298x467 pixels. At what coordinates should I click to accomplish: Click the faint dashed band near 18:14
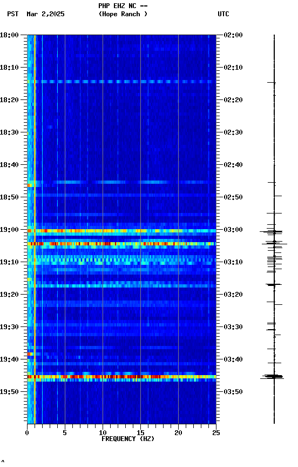pyautogui.click(x=121, y=82)
